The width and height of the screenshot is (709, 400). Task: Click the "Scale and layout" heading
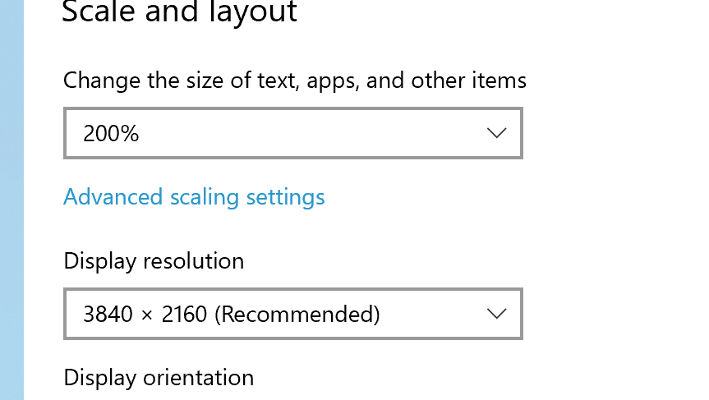click(x=179, y=12)
